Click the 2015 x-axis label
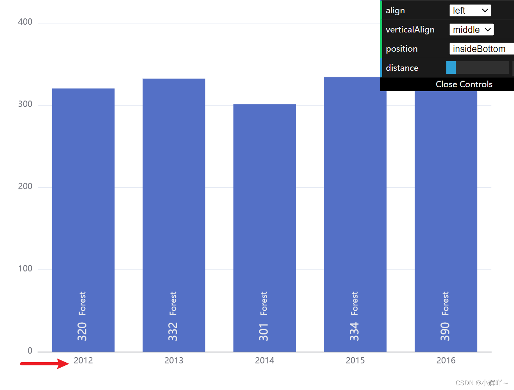This screenshot has height=390, width=514. (x=355, y=361)
